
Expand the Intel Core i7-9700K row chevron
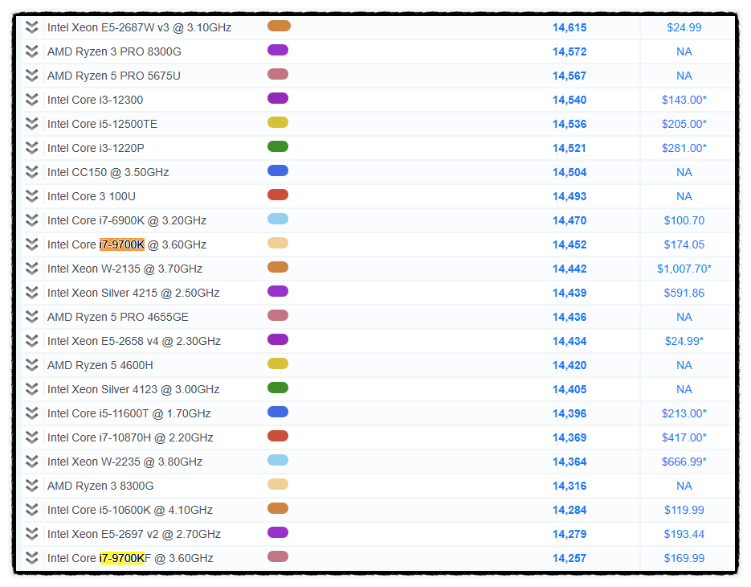click(31, 244)
